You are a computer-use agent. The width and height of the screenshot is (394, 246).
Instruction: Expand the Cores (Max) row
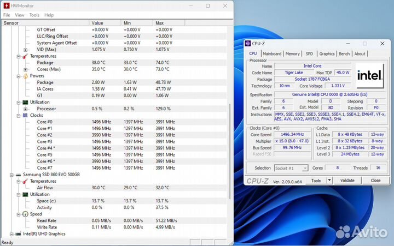pyautogui.click(x=25, y=69)
